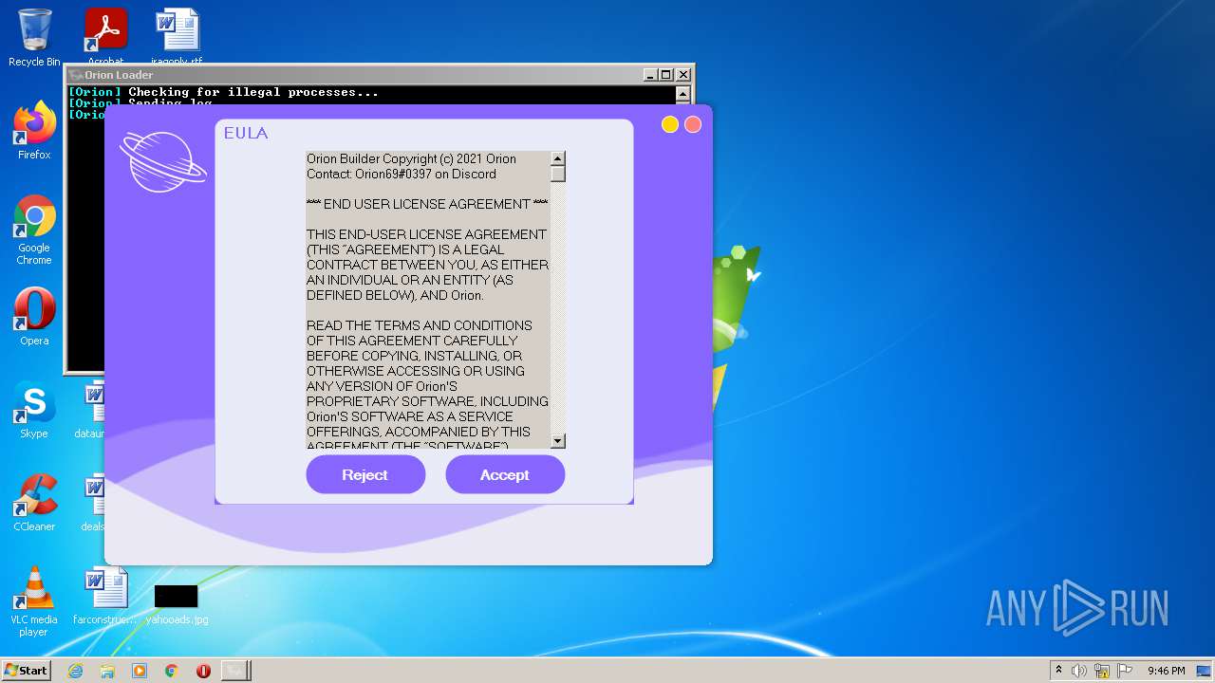The height and width of the screenshot is (683, 1215).
Task: Select the farconstruc Word document icon
Action: pyautogui.click(x=105, y=596)
